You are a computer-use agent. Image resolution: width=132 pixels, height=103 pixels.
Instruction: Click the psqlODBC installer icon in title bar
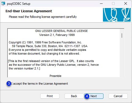(x=3, y=4)
